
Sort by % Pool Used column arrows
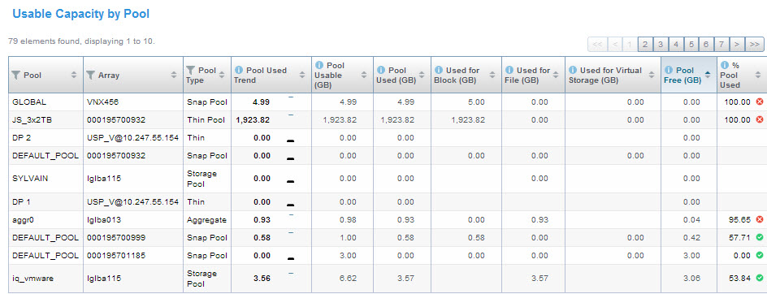(x=758, y=75)
